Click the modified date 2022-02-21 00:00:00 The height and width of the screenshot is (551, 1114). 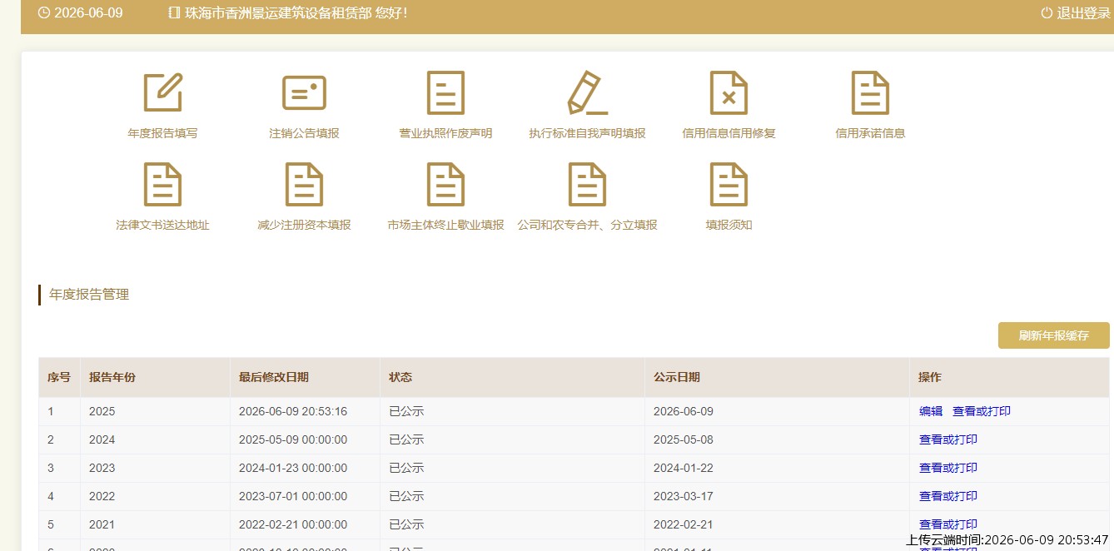tap(293, 524)
